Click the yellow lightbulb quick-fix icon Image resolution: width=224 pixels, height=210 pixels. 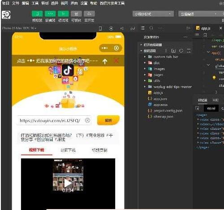pos(214,78)
